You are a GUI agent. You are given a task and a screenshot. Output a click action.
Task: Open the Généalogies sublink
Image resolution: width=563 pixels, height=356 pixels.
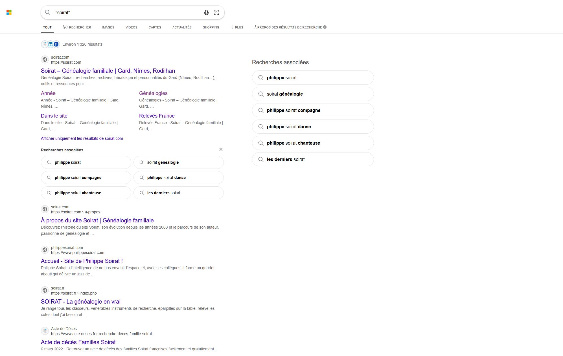(153, 93)
